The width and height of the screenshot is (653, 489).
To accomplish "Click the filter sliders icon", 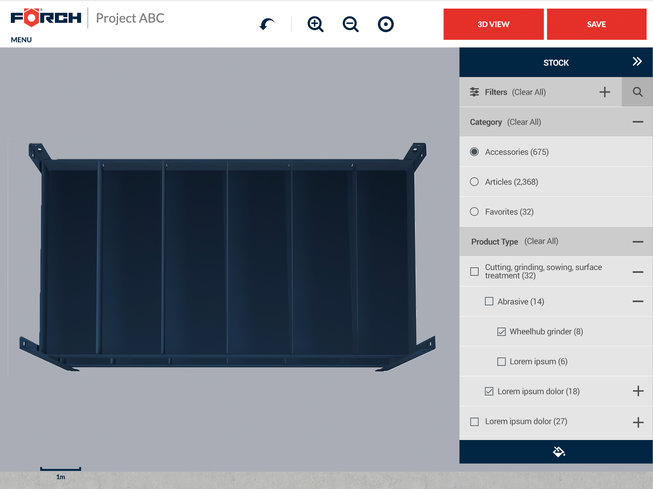I will 474,92.
